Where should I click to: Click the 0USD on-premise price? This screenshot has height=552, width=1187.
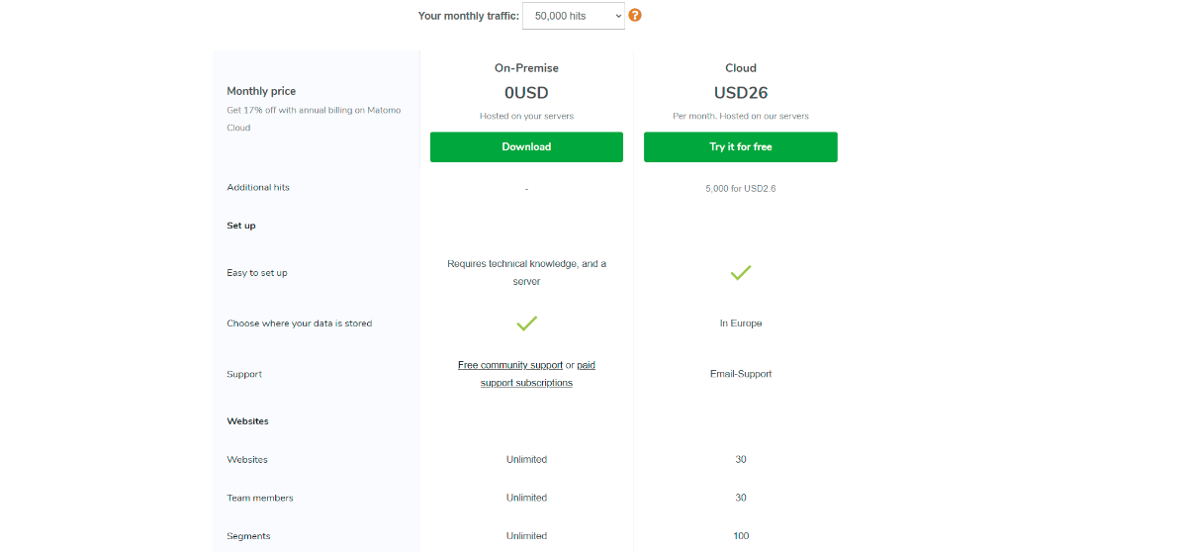[526, 93]
